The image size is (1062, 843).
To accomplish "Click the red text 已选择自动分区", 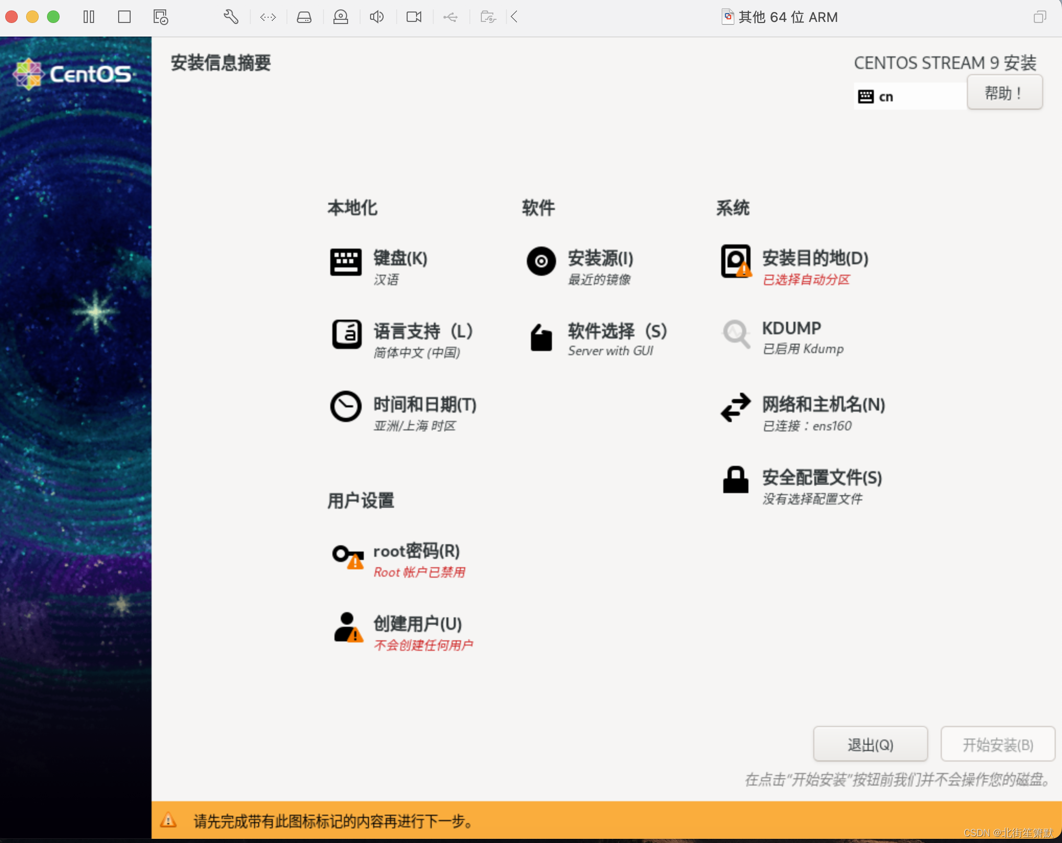I will (806, 280).
